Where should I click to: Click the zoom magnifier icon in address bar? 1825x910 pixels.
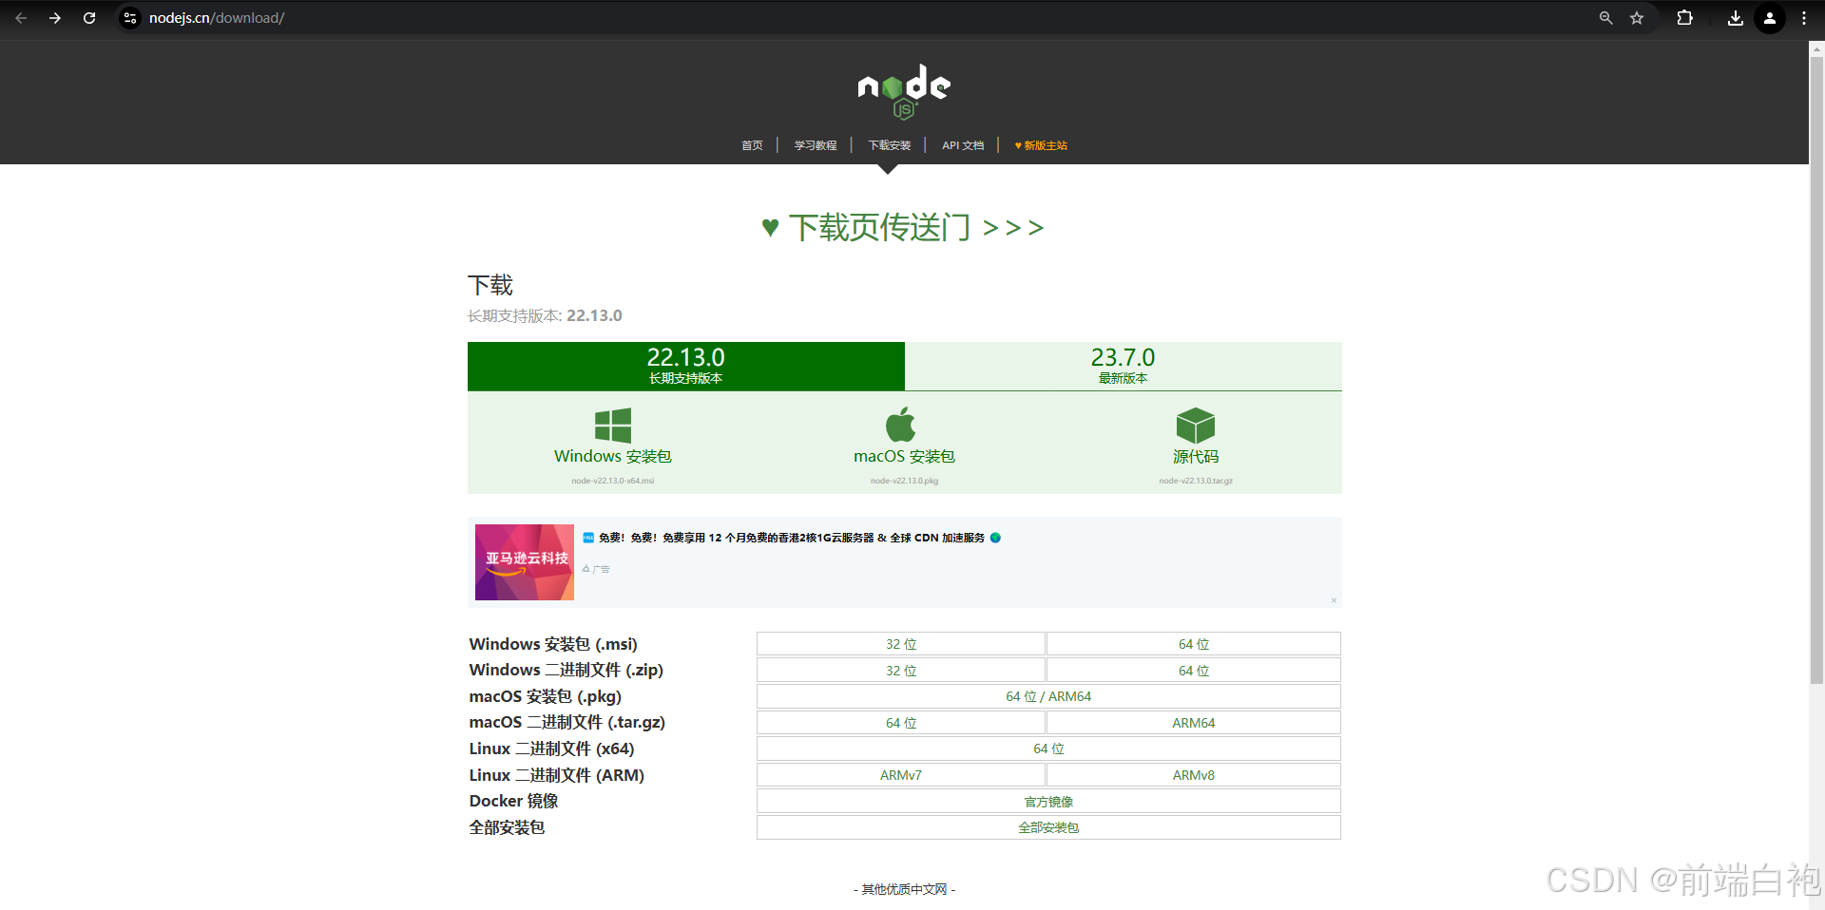[x=1605, y=18]
